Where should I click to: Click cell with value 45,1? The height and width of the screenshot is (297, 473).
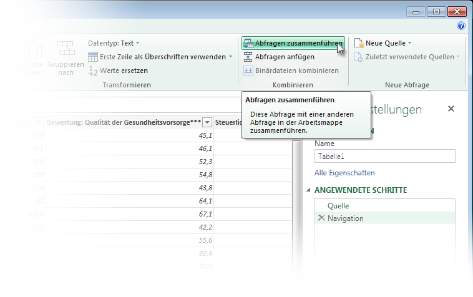(129, 135)
